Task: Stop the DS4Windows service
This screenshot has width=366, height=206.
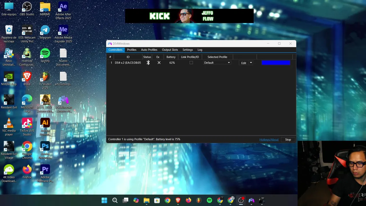Action: 288,140
